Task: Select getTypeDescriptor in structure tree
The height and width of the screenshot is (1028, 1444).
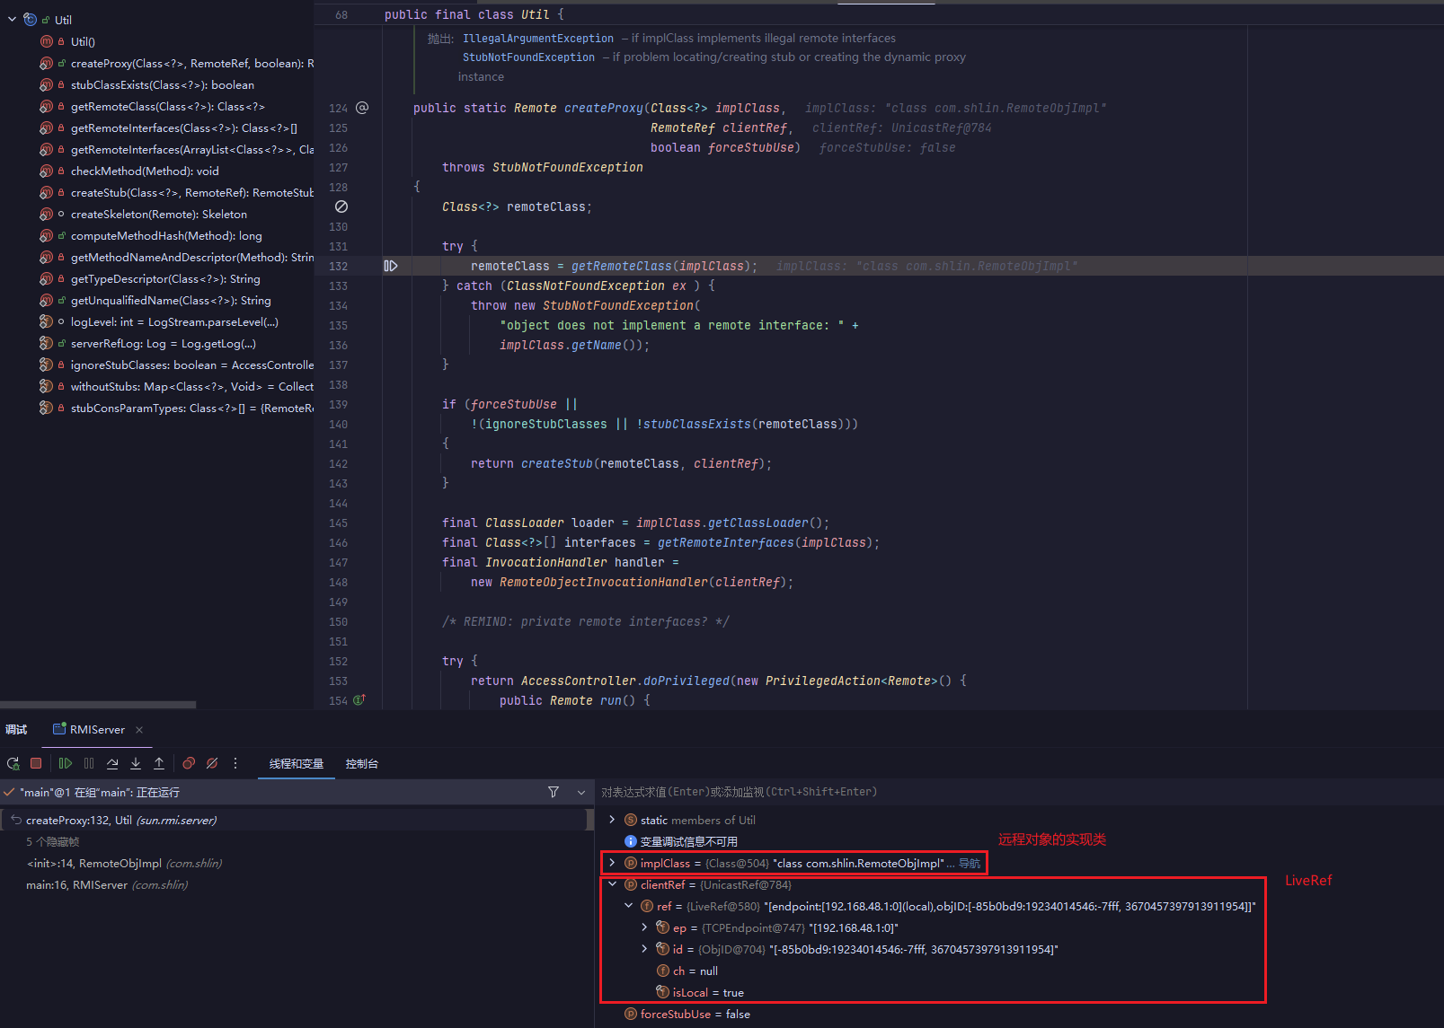Action: pyautogui.click(x=165, y=278)
